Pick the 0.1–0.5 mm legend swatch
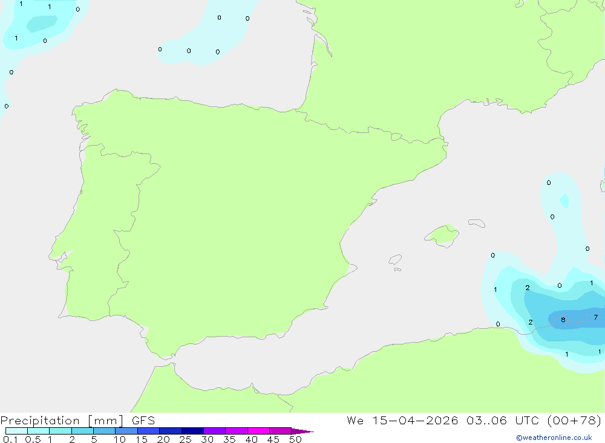 point(16,431)
